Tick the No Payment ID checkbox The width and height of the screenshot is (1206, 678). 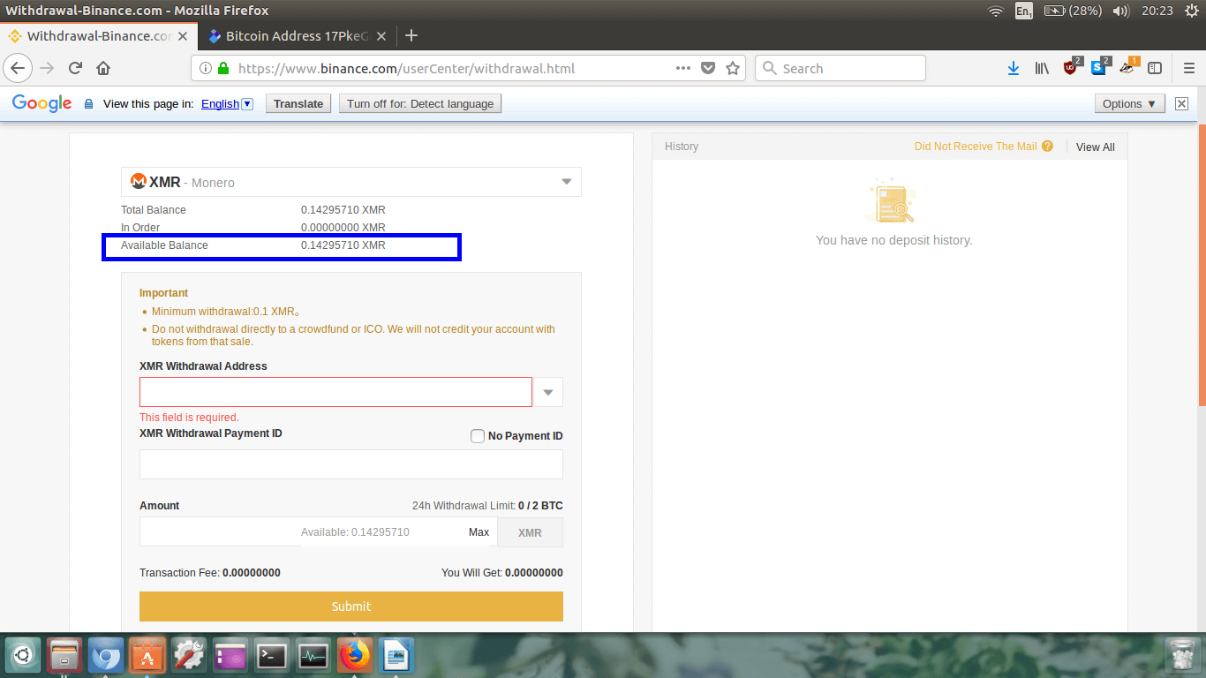click(x=478, y=436)
